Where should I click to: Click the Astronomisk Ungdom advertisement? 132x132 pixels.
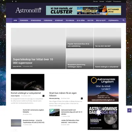pos(103,89)
